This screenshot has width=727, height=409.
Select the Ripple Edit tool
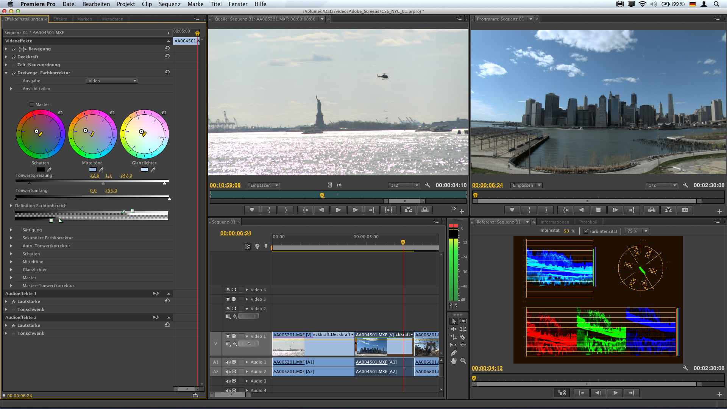pyautogui.click(x=454, y=329)
